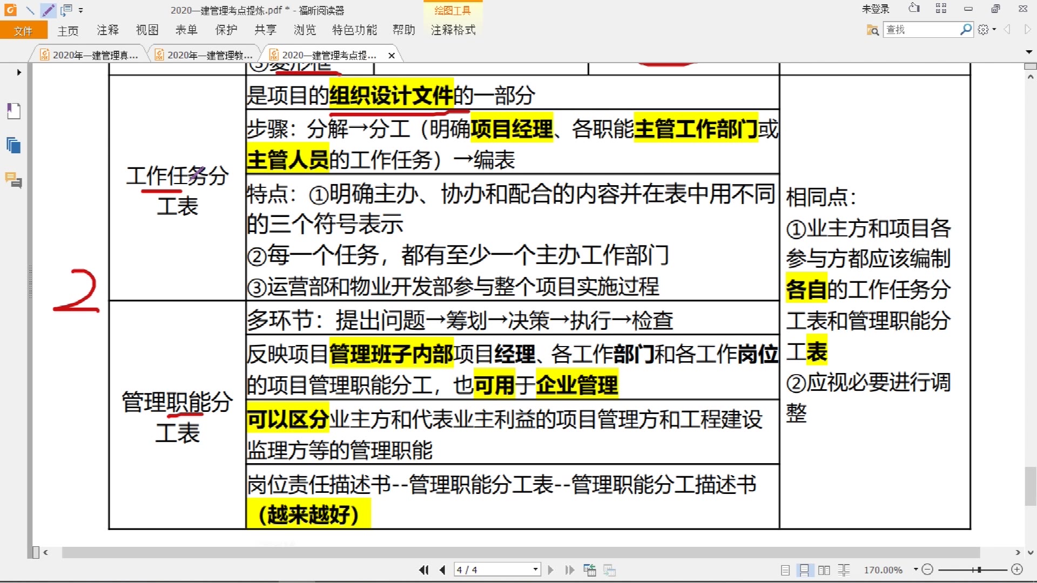This screenshot has height=583, width=1037.
Task: Open the 帮助 ribbon tab
Action: (403, 30)
